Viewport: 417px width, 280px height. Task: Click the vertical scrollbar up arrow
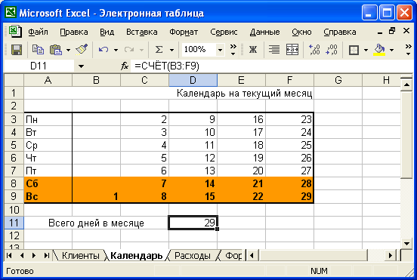coord(406,85)
